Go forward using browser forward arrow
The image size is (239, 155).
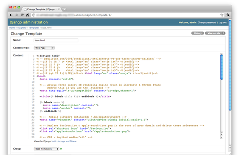point(16,15)
